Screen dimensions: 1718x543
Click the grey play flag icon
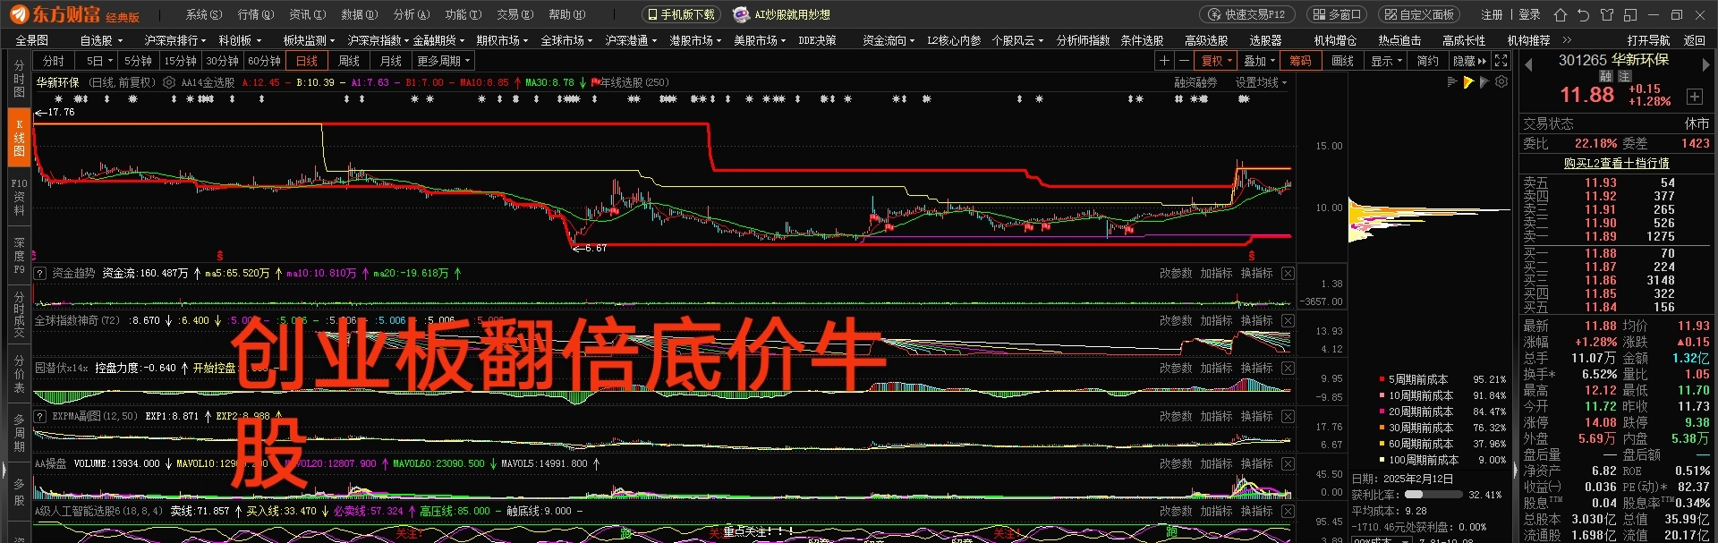[1484, 82]
